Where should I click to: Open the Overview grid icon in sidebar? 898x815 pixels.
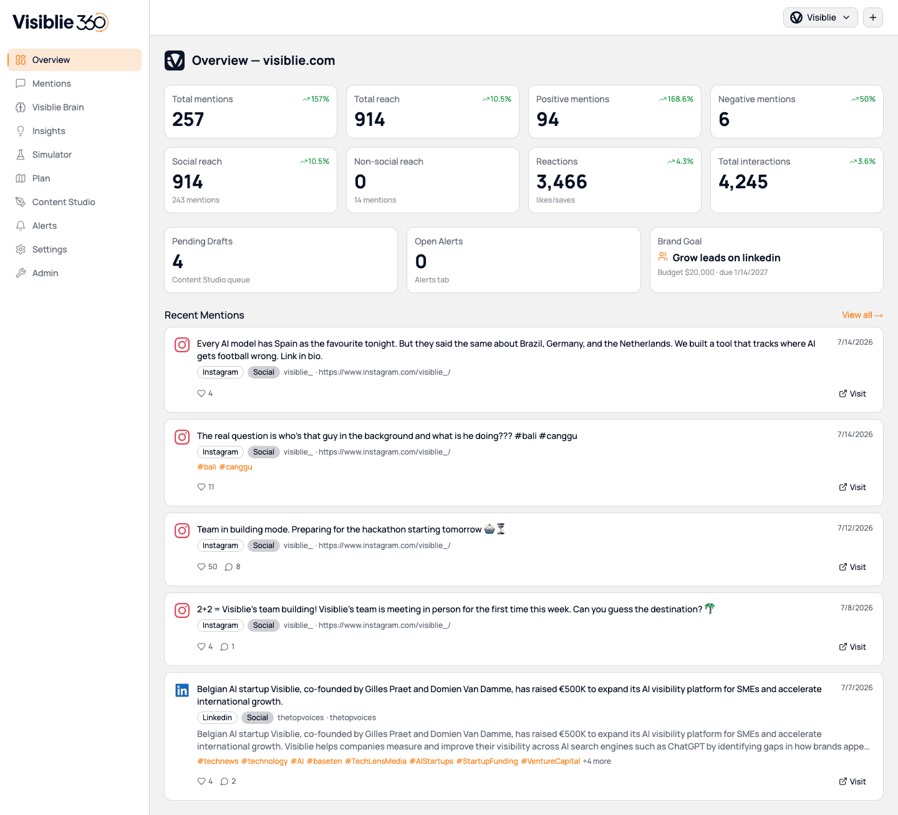pos(21,60)
